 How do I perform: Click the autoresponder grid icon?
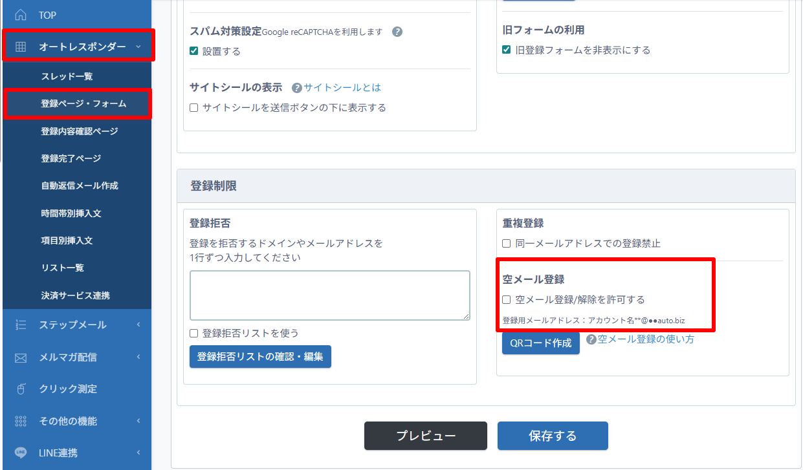pyautogui.click(x=21, y=47)
